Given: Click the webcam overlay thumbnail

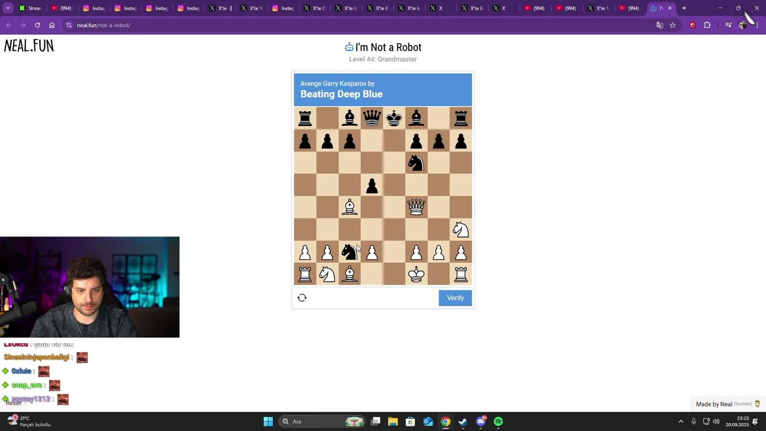Looking at the screenshot, I should (x=90, y=287).
